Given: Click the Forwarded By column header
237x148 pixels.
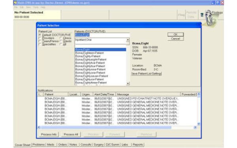Looking at the screenshot, I should pyautogui.click(x=189, y=94).
